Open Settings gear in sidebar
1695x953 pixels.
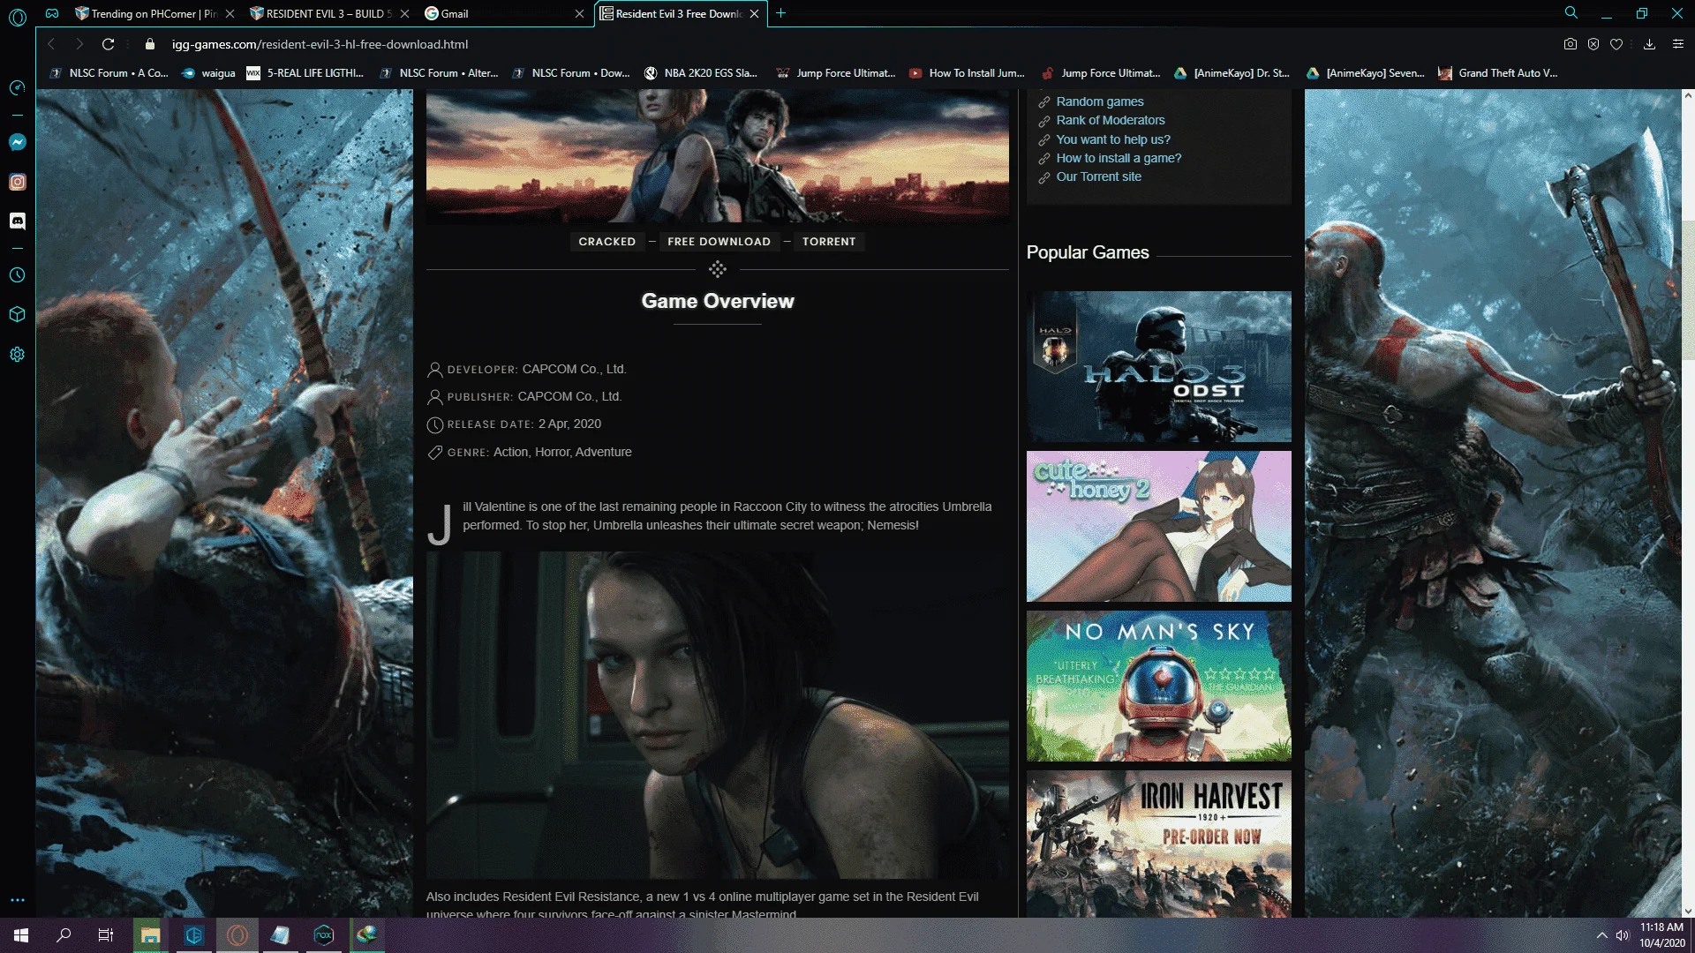pyautogui.click(x=18, y=354)
